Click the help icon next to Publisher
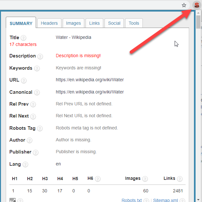202x202 pixels. pyautogui.click(x=36, y=152)
